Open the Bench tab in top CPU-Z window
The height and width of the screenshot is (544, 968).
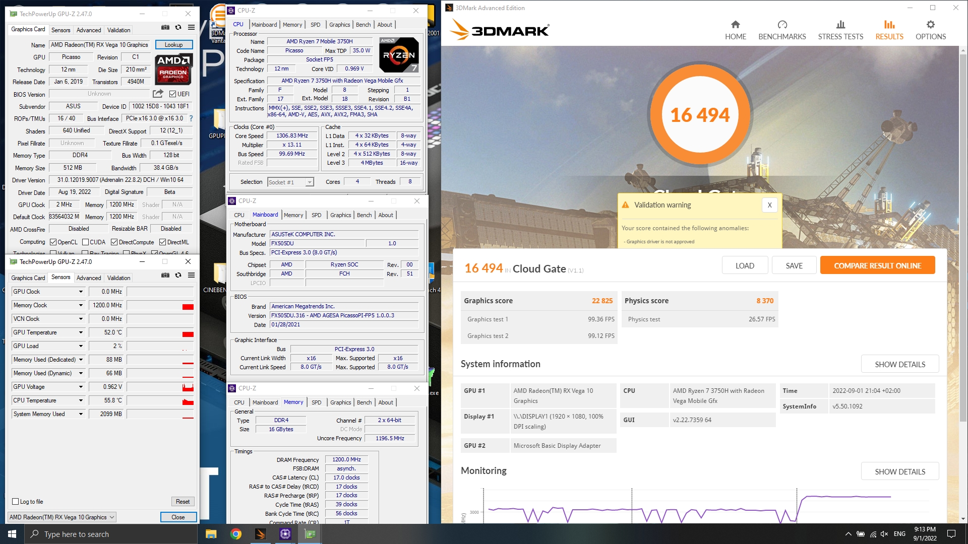[363, 25]
